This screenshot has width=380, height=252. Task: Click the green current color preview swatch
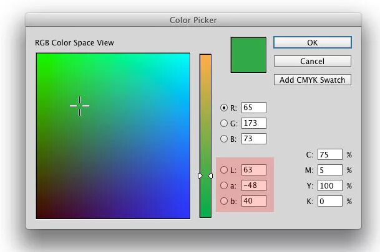click(248, 55)
